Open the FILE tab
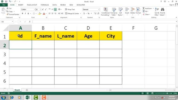The image size is (178, 100). coord(4,5)
